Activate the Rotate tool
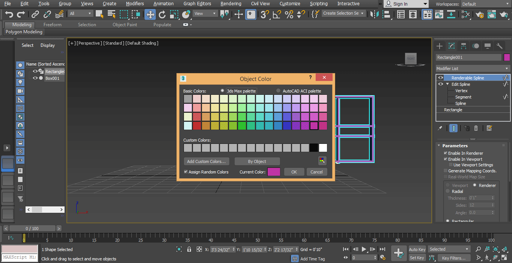Viewport: 512px width, 263px height. point(162,15)
